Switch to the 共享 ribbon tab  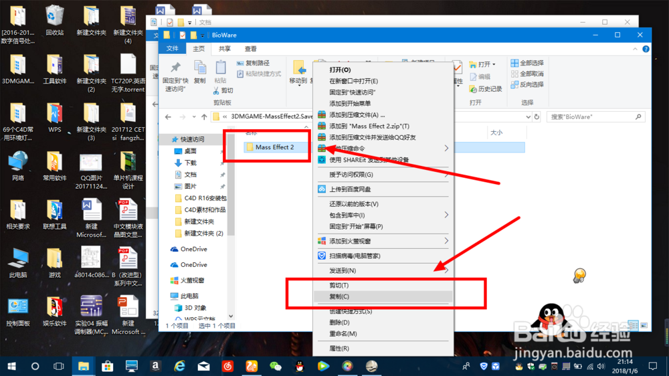225,49
